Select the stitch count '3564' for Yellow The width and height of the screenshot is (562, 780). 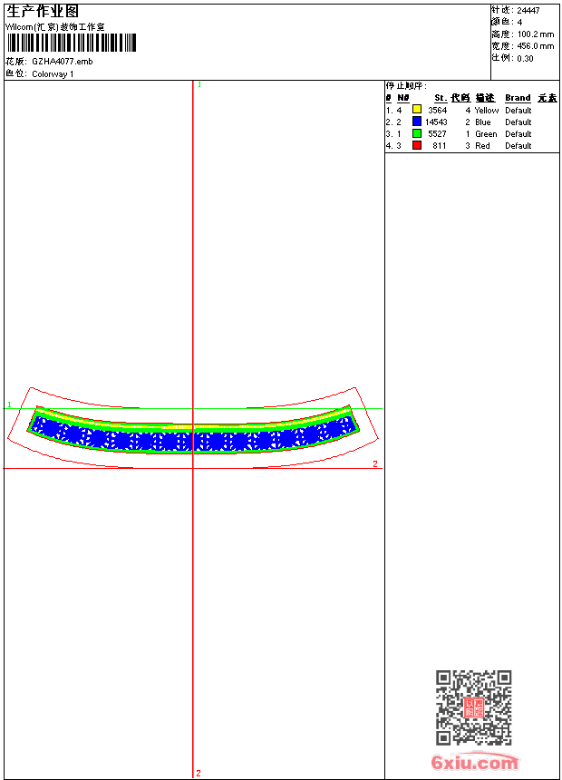click(438, 111)
